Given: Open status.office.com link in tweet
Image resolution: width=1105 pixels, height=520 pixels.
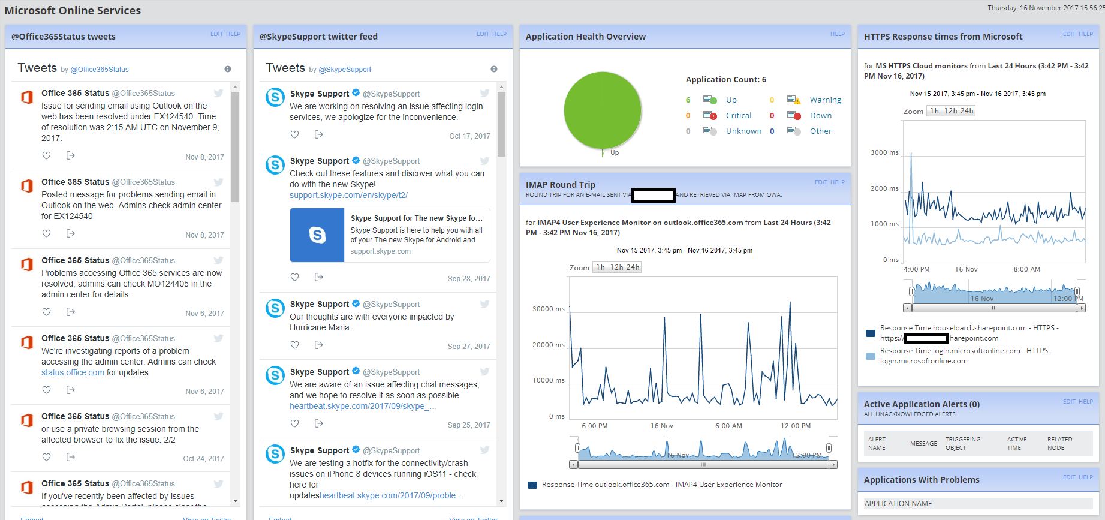Looking at the screenshot, I should 73,372.
